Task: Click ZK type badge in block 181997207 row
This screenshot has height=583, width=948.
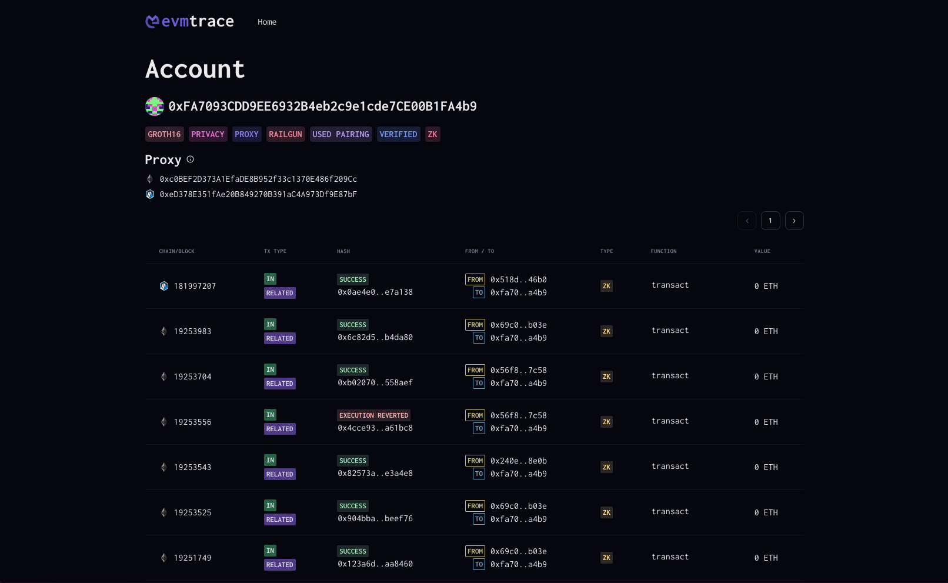Action: coord(606,286)
